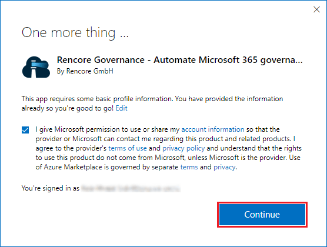Open the Edit profile information link
This screenshot has width=327, height=247.
tap(121, 108)
